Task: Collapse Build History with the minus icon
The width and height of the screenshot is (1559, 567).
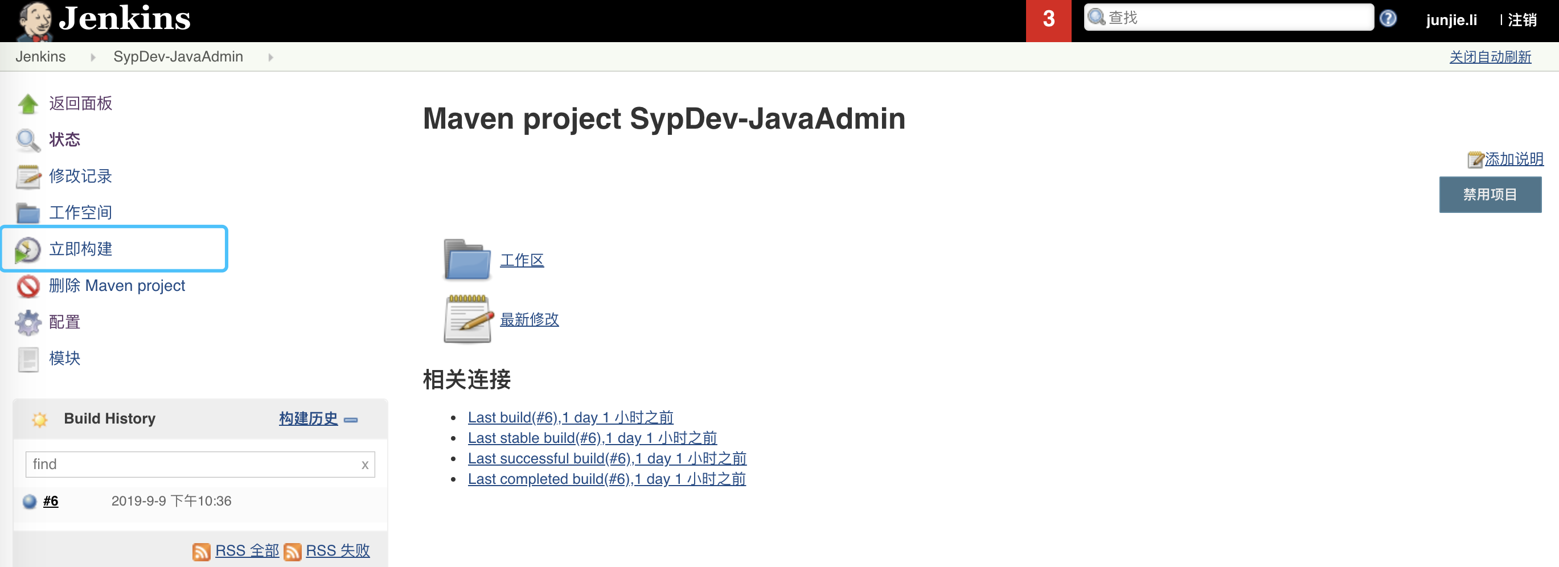Action: coord(350,420)
